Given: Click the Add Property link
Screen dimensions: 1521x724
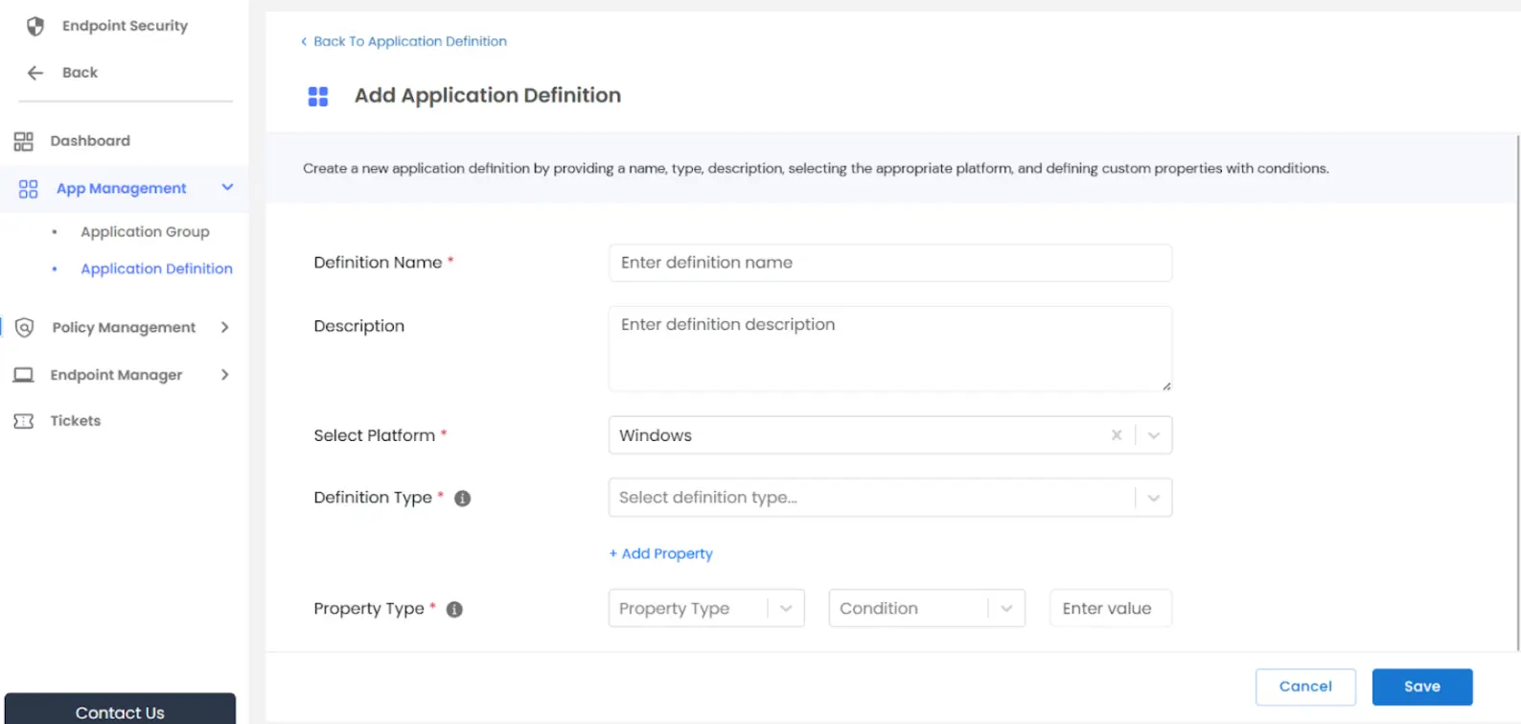Looking at the screenshot, I should tap(661, 554).
